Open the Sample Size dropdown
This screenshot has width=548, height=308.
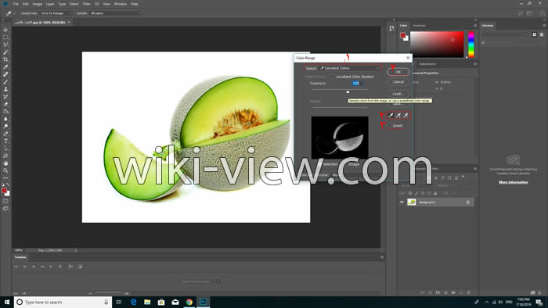pos(56,13)
